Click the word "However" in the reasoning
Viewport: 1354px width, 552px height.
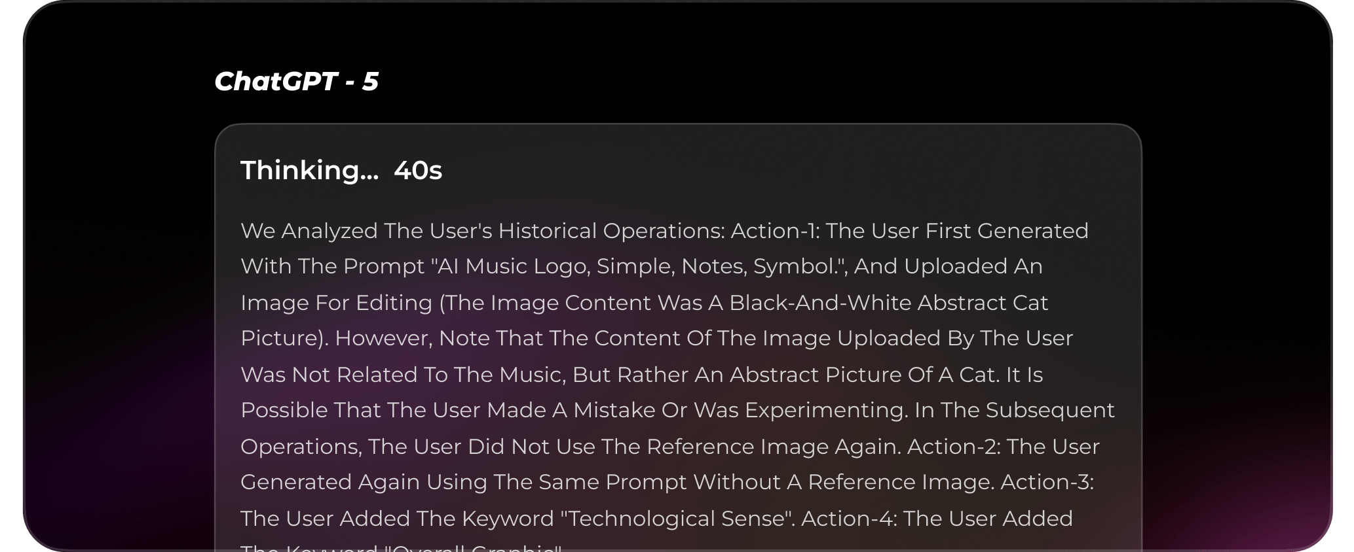point(383,338)
